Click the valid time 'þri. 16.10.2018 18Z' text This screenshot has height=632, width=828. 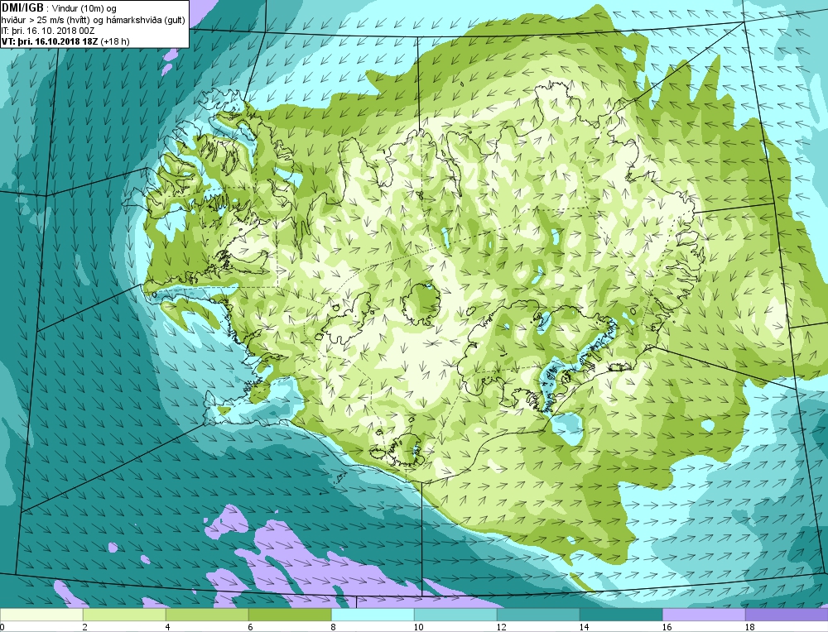[58, 41]
